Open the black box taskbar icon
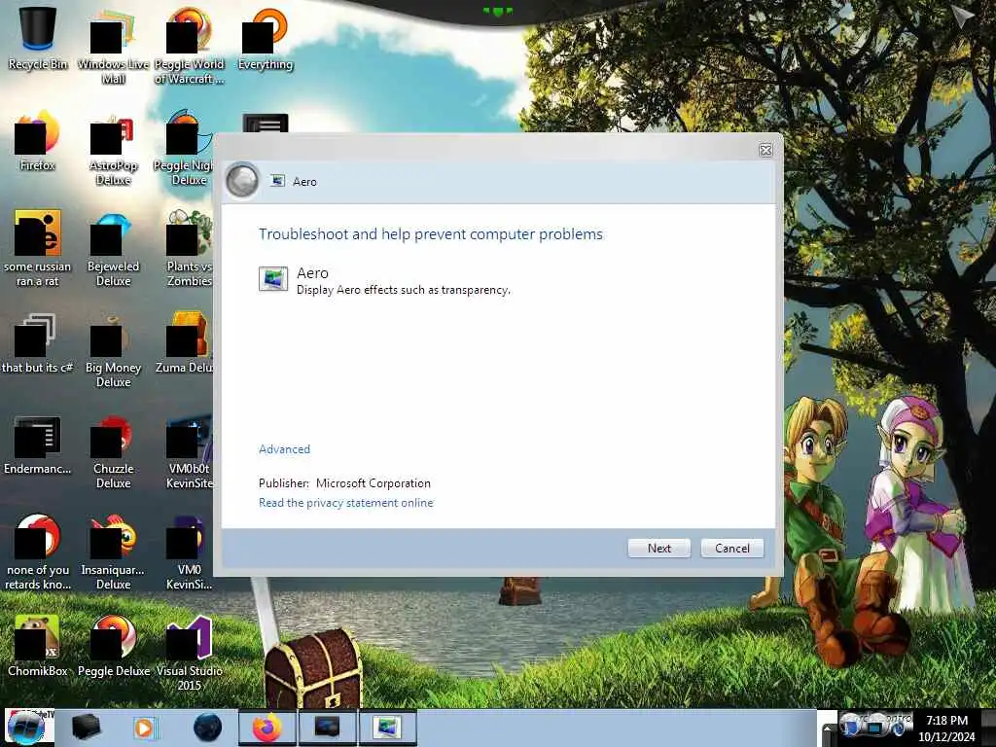This screenshot has width=996, height=747. pyautogui.click(x=87, y=728)
